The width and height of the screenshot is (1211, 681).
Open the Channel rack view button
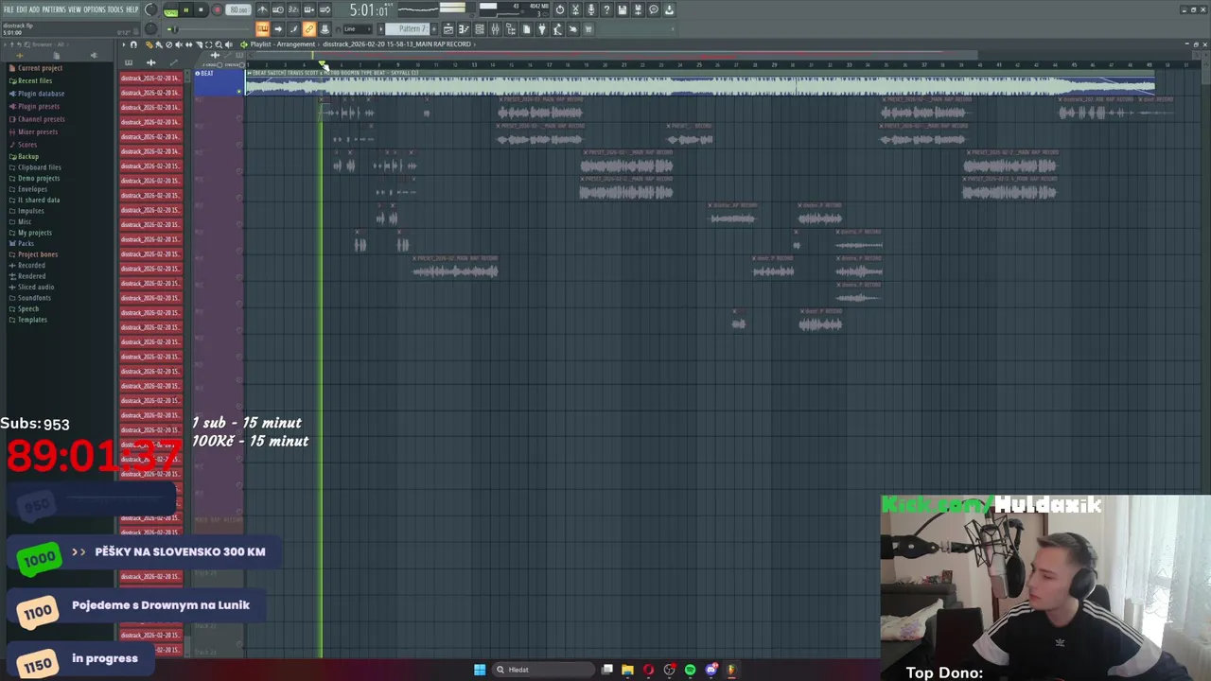click(480, 29)
